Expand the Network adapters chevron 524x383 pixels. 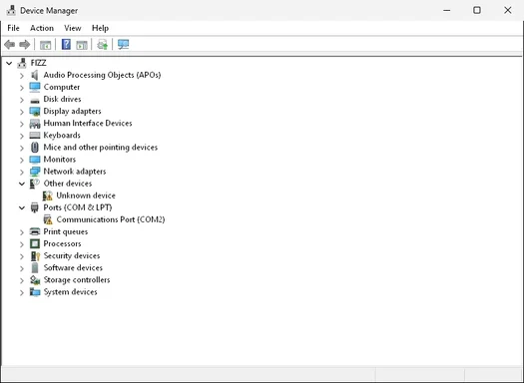[22, 172]
